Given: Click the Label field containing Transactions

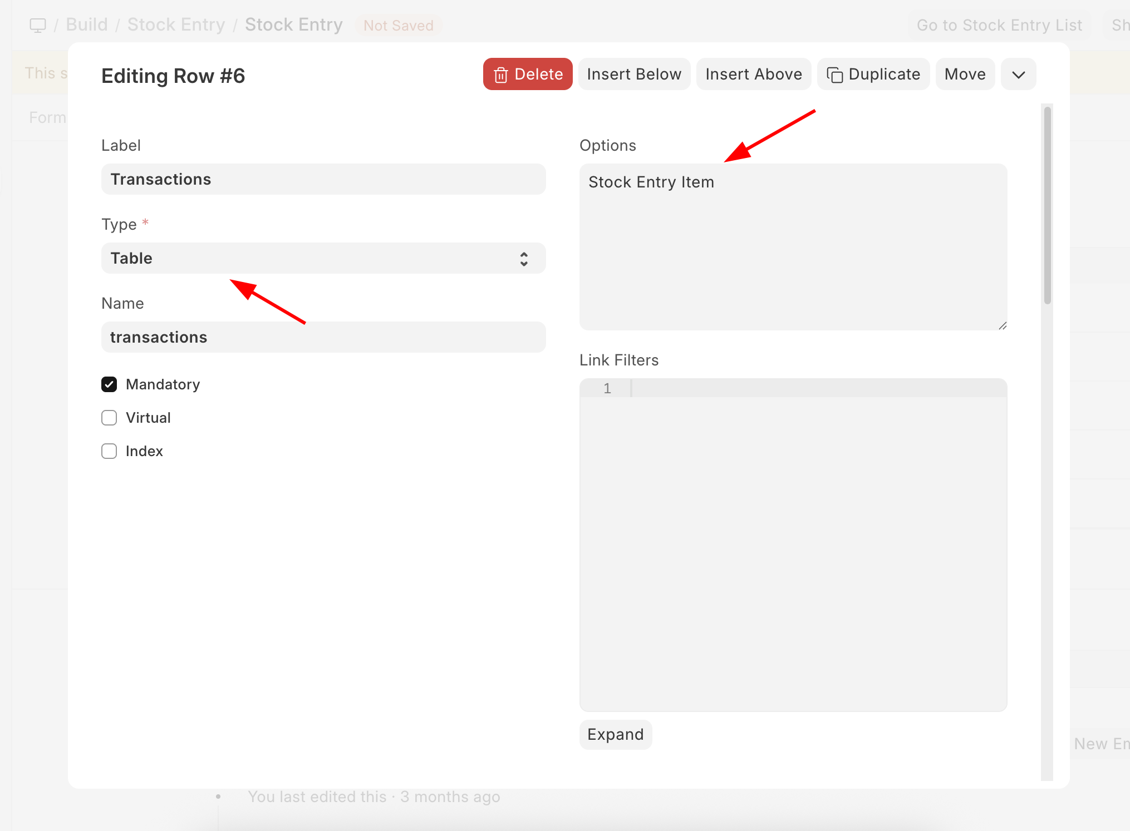Looking at the screenshot, I should click(x=323, y=179).
